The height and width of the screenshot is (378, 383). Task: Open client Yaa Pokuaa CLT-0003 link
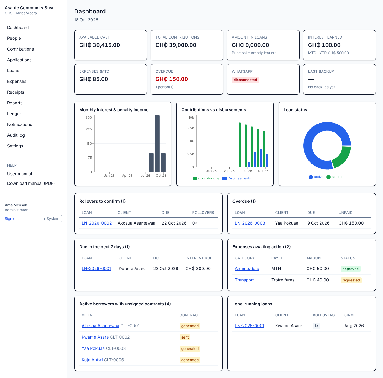click(93, 348)
